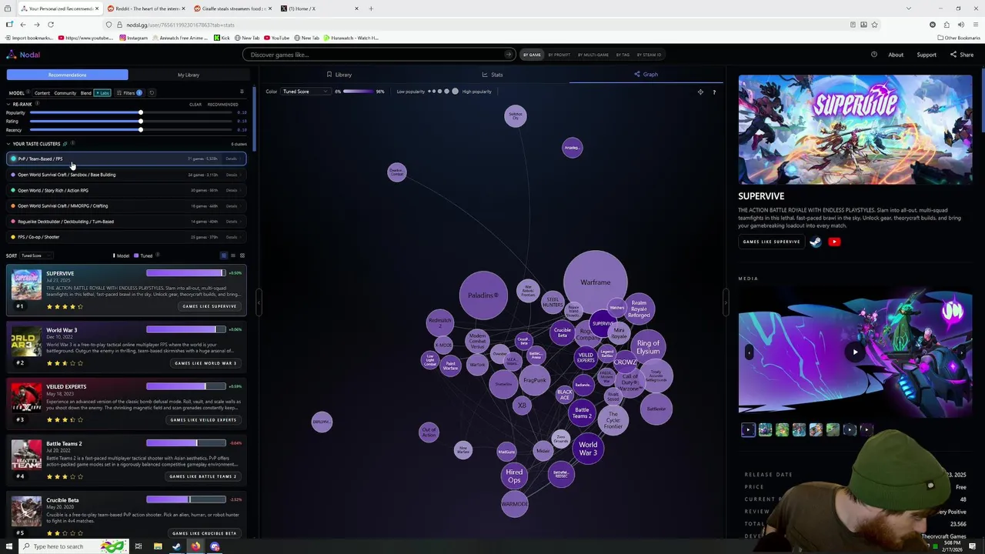Click CLEAR in the re-rank section
This screenshot has width=985, height=554.
click(x=195, y=105)
